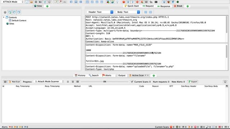
Task: Launch Firefox browser icon in toolbar
Action: (x=169, y=2)
